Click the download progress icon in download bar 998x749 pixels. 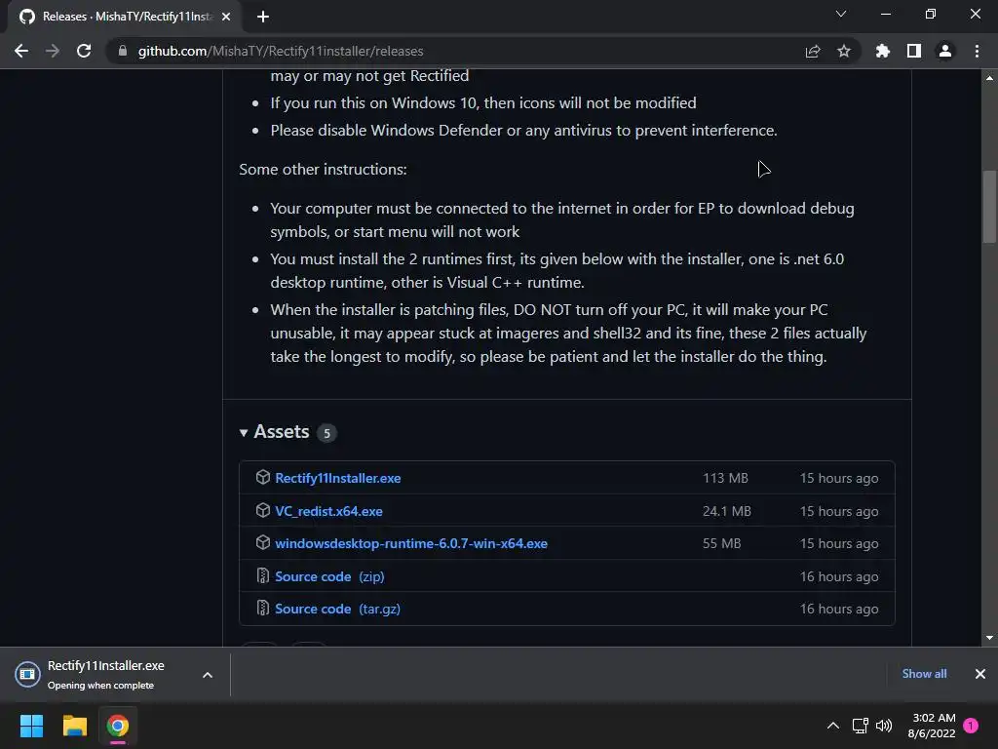[x=27, y=674]
